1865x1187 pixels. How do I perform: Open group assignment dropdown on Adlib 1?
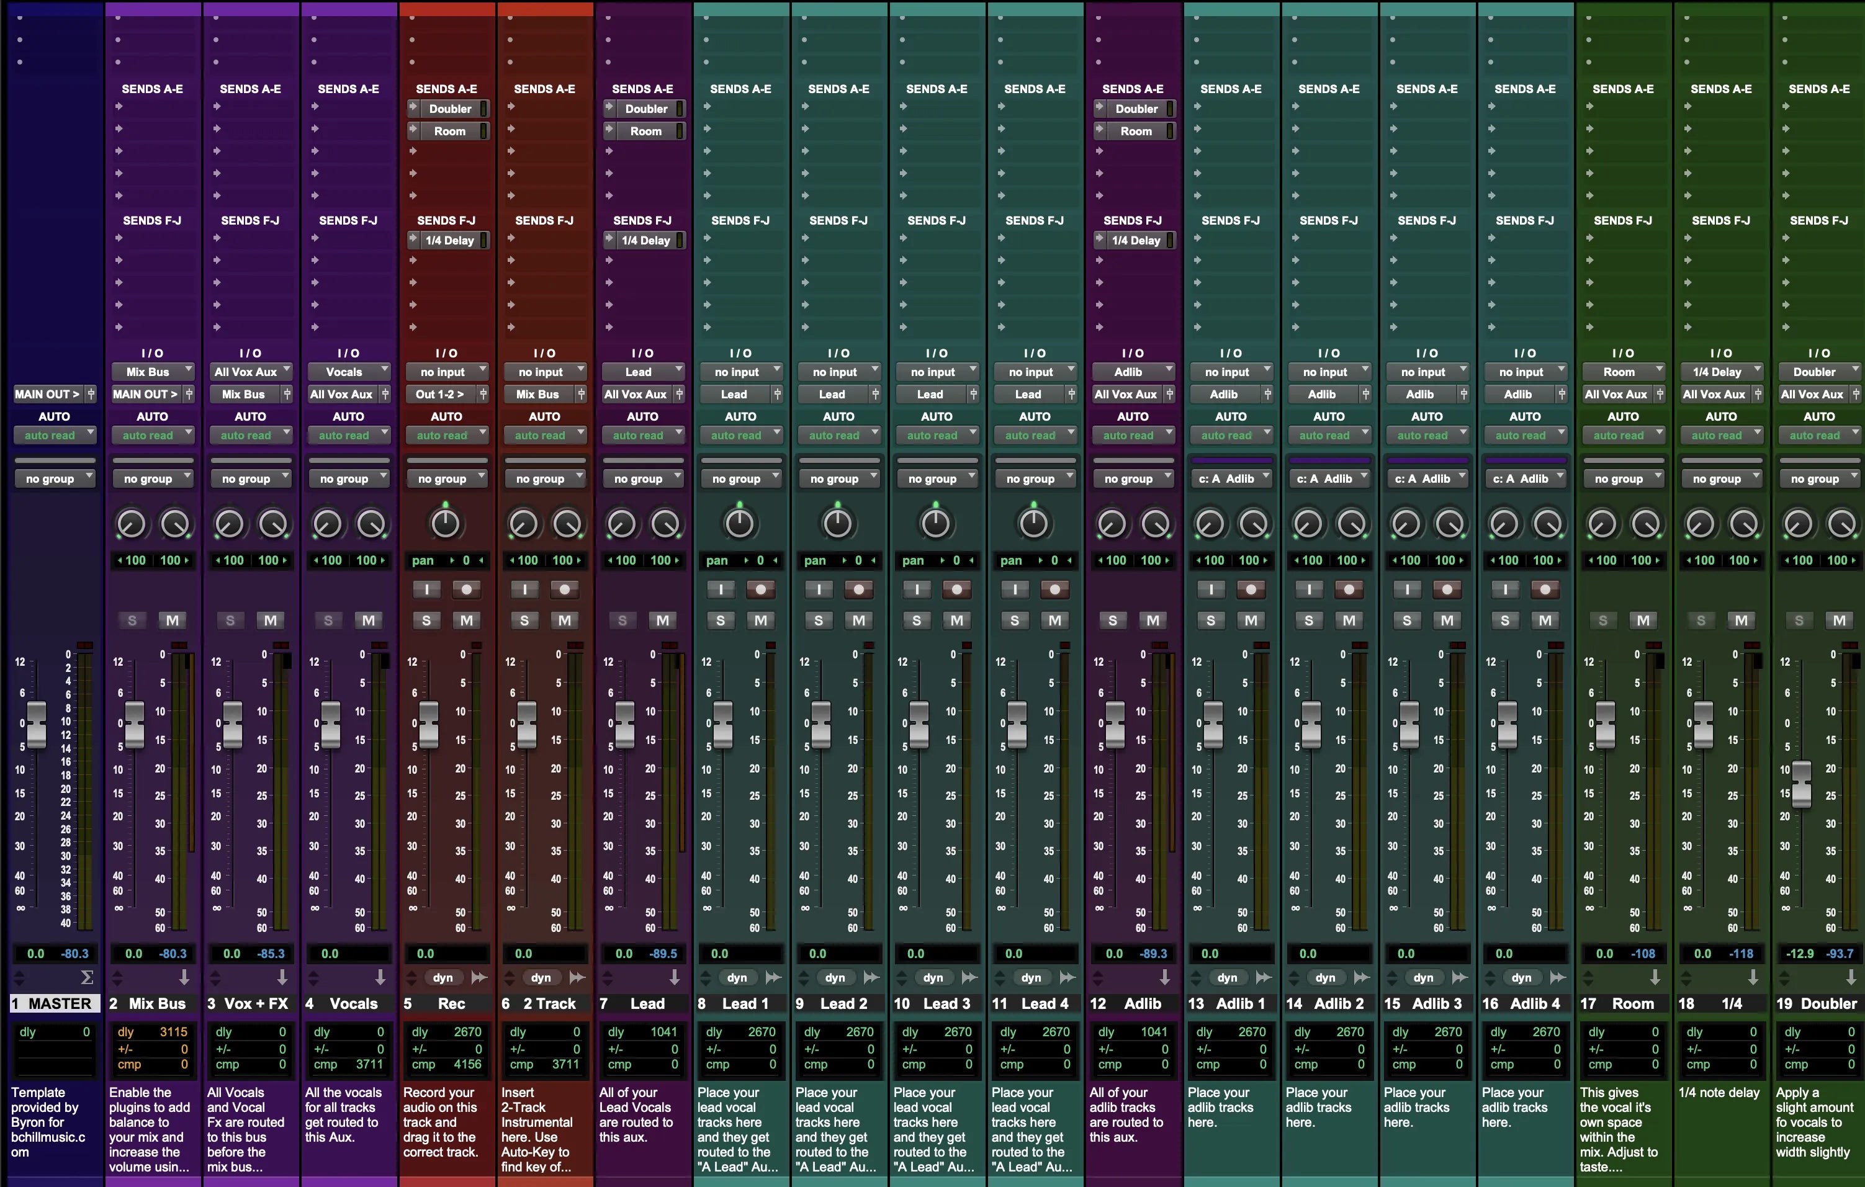click(x=1231, y=478)
